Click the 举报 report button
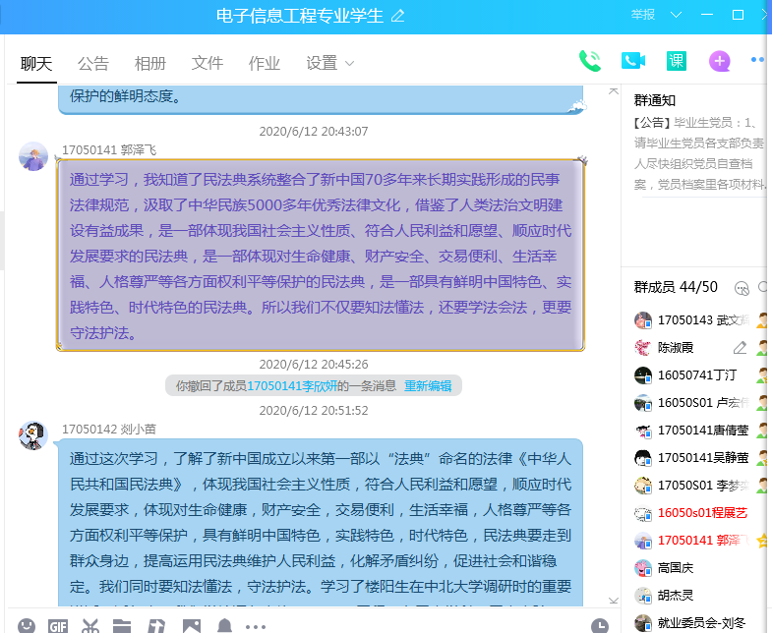The width and height of the screenshot is (772, 633). pyautogui.click(x=643, y=15)
